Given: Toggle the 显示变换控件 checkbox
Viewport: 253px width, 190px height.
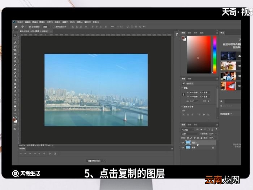Looking at the screenshot, I should (54, 27).
